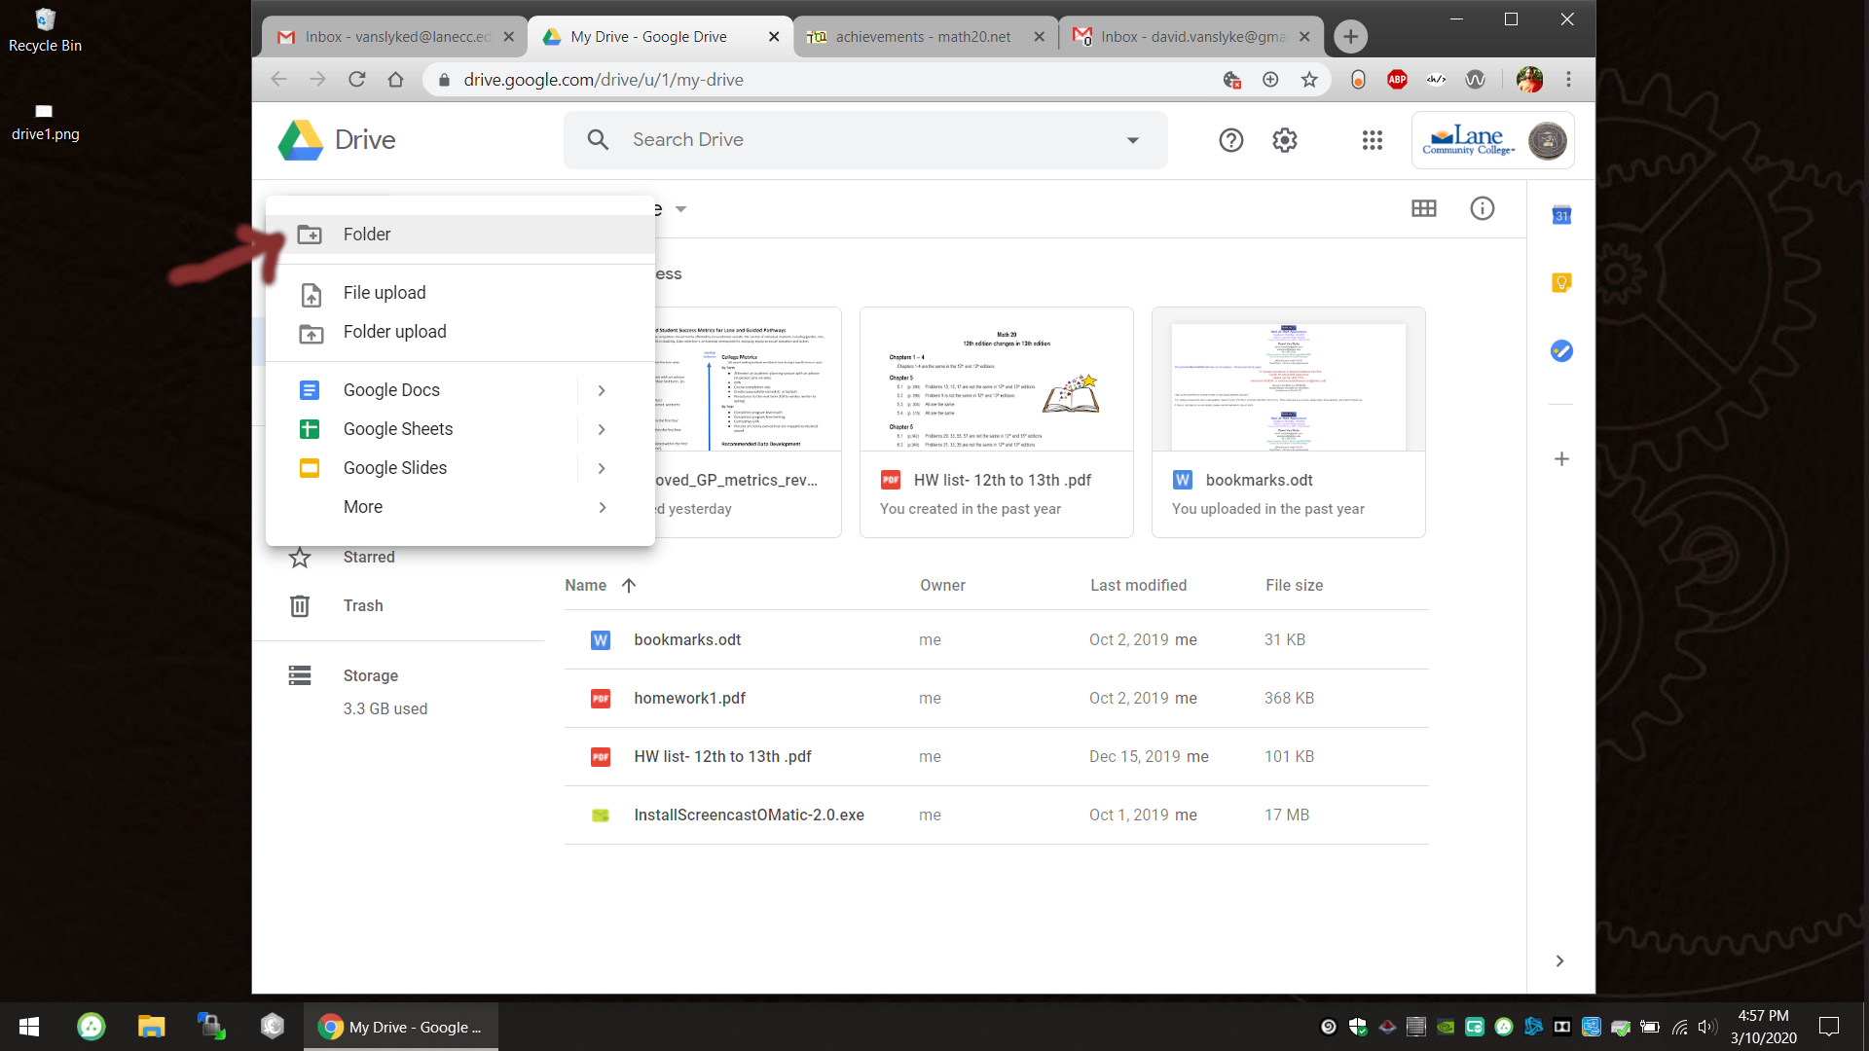Switch to grid layout view
Screen dimensions: 1869x1051
click(1424, 208)
